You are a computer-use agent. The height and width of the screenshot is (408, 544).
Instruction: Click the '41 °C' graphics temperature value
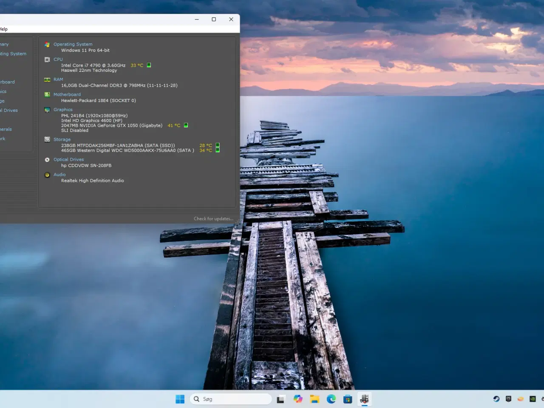tap(174, 125)
